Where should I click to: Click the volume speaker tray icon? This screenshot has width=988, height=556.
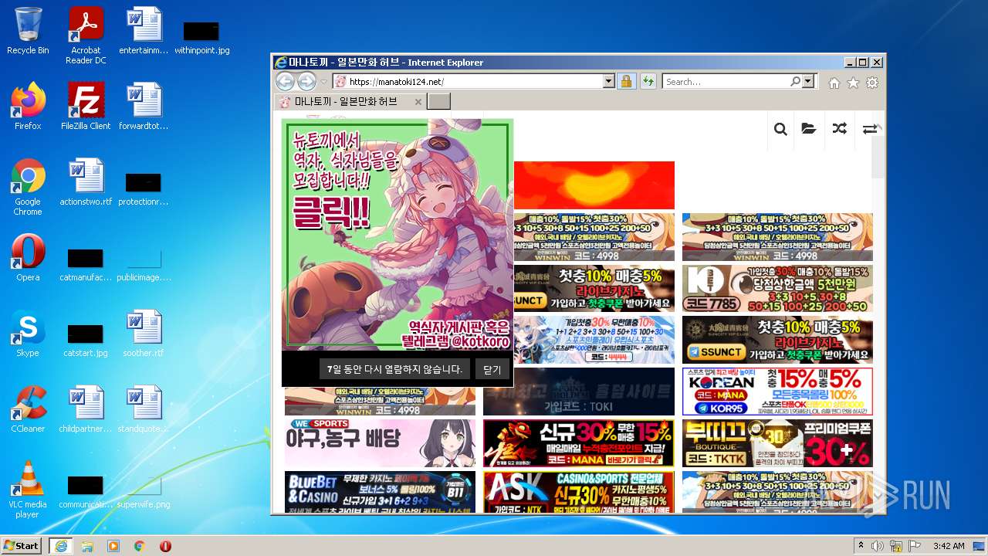coord(878,546)
